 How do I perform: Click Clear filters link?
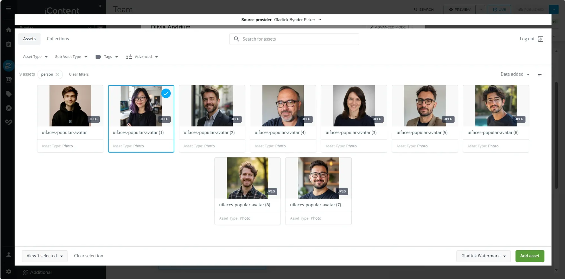pos(79,74)
